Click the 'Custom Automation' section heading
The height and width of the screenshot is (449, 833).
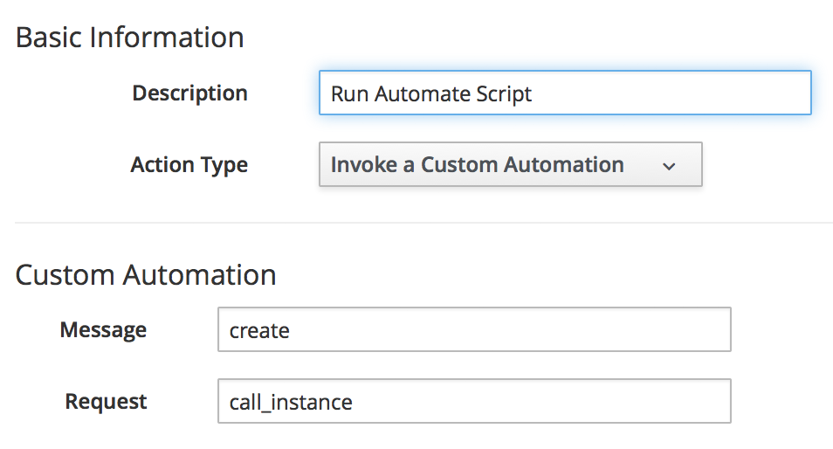pos(146,275)
